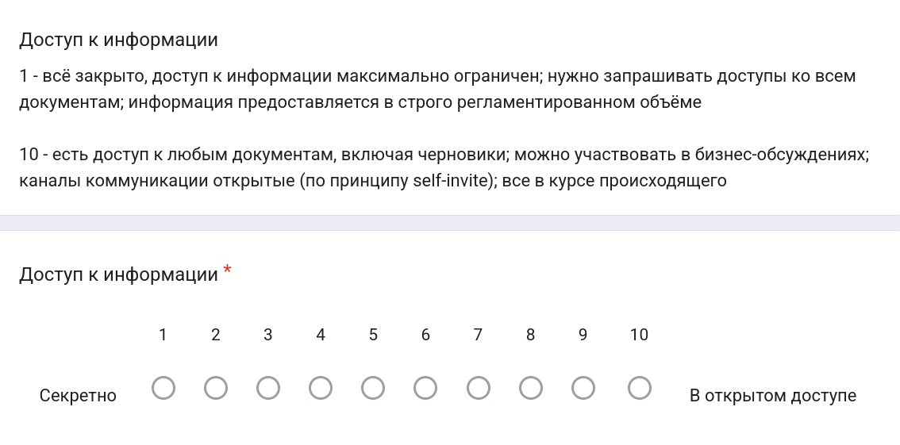The image size is (900, 445).
Task: Select rating 1 radio button
Action: 163,388
